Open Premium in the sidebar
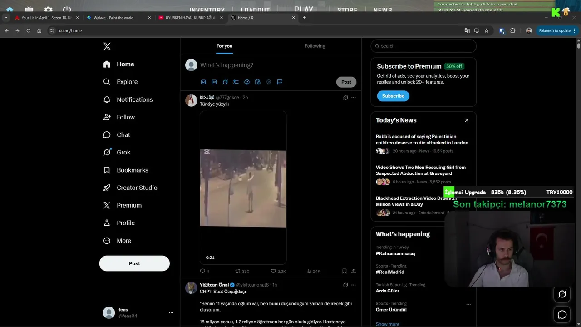The width and height of the screenshot is (581, 327). 123,205
